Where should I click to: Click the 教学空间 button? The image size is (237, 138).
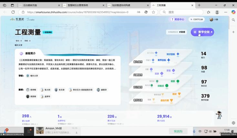click(x=202, y=32)
